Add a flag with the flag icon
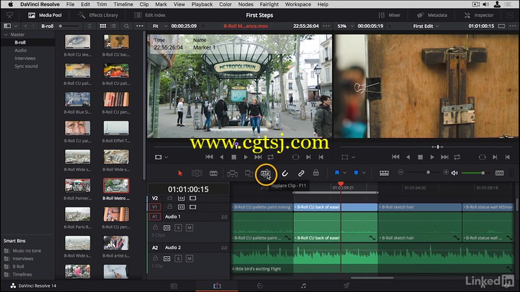520x292 pixels. pos(337,173)
